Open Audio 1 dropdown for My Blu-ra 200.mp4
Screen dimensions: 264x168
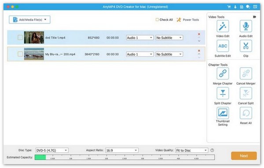pos(140,54)
